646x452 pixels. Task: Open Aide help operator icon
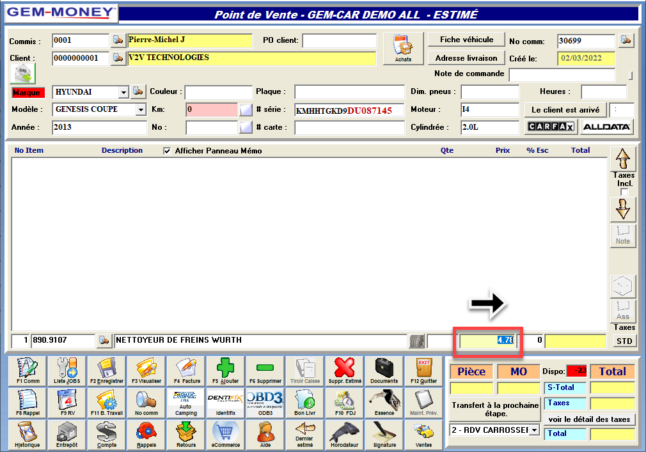point(265,435)
